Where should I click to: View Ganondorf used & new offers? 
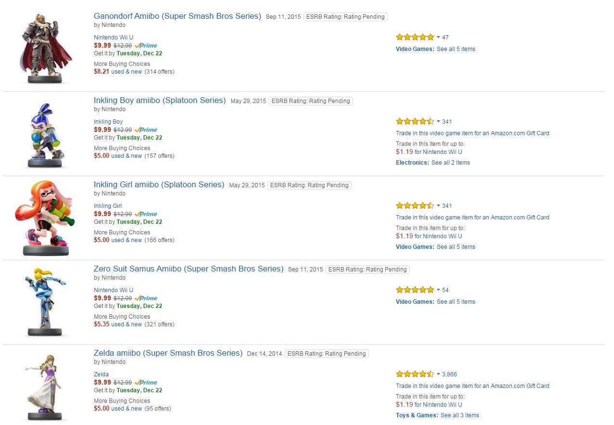click(x=127, y=72)
